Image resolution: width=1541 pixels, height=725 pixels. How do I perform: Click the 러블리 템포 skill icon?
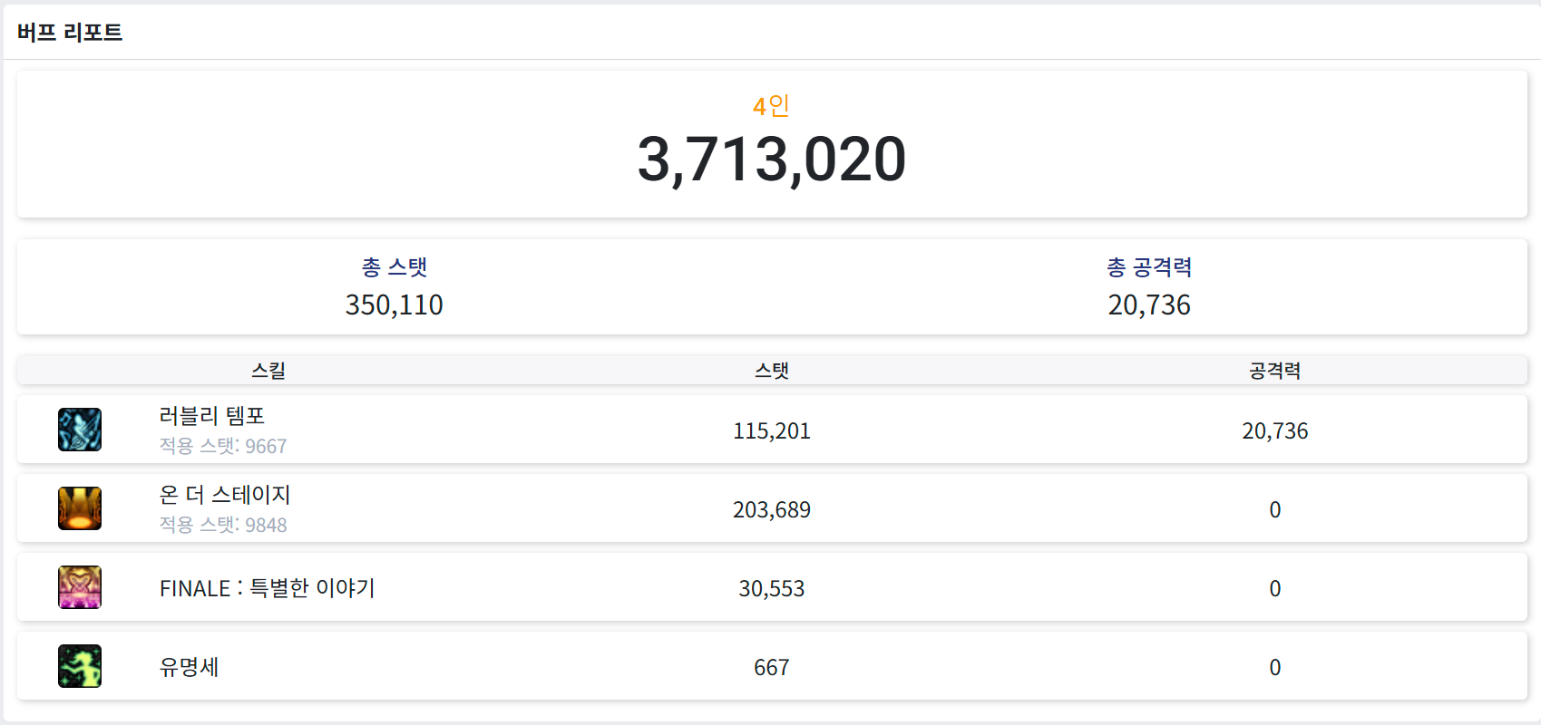pos(80,430)
